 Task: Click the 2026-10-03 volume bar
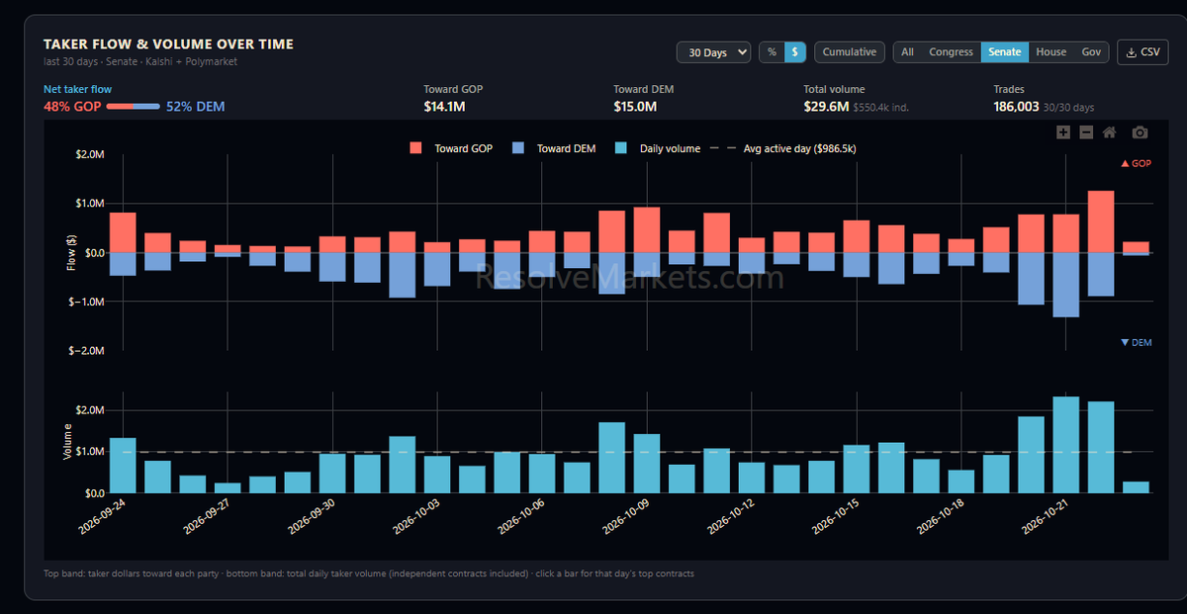click(437, 475)
